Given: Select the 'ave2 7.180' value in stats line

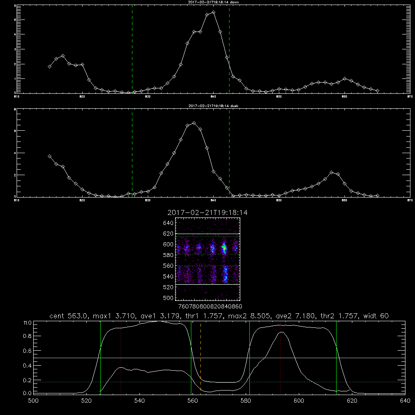Looking at the screenshot, I should coord(295,316).
